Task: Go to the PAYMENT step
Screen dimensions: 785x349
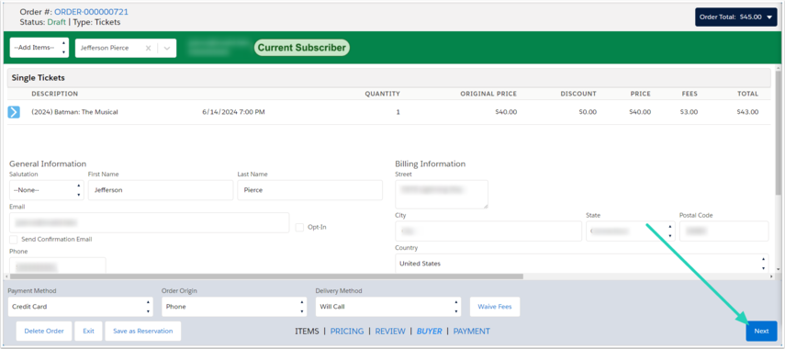Action: (472, 331)
